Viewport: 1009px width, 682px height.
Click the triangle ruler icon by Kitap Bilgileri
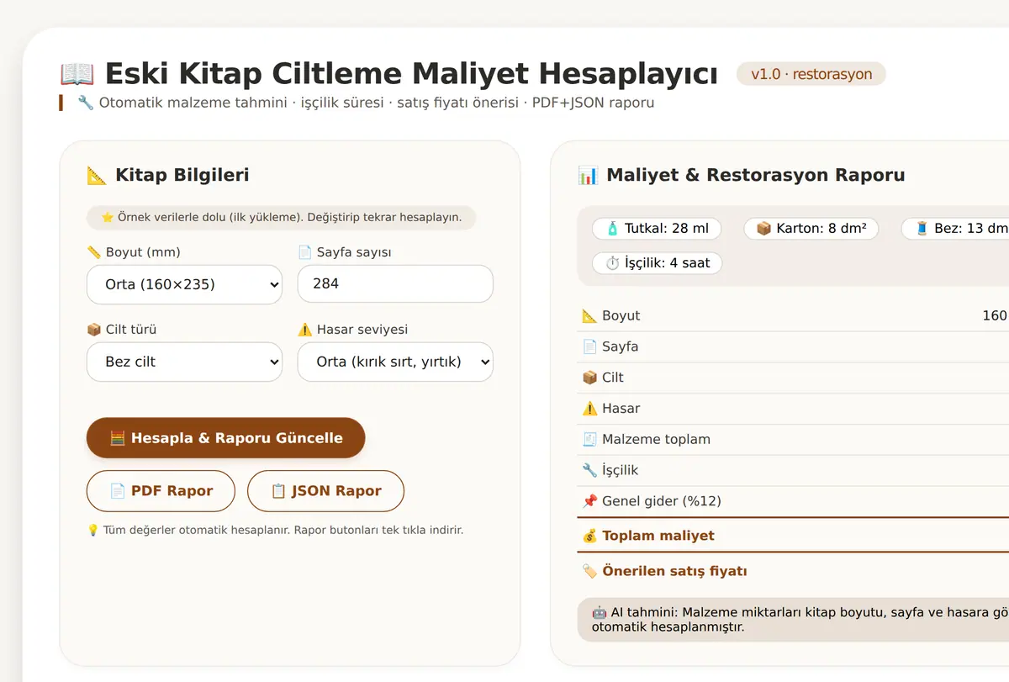pyautogui.click(x=97, y=176)
